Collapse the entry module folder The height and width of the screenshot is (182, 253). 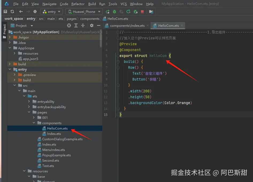10,69
